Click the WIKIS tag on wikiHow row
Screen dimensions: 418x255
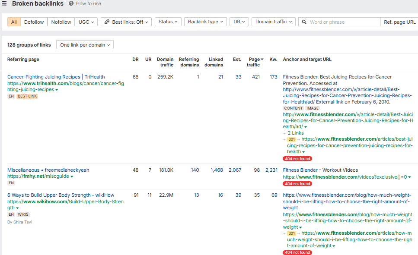(23, 214)
